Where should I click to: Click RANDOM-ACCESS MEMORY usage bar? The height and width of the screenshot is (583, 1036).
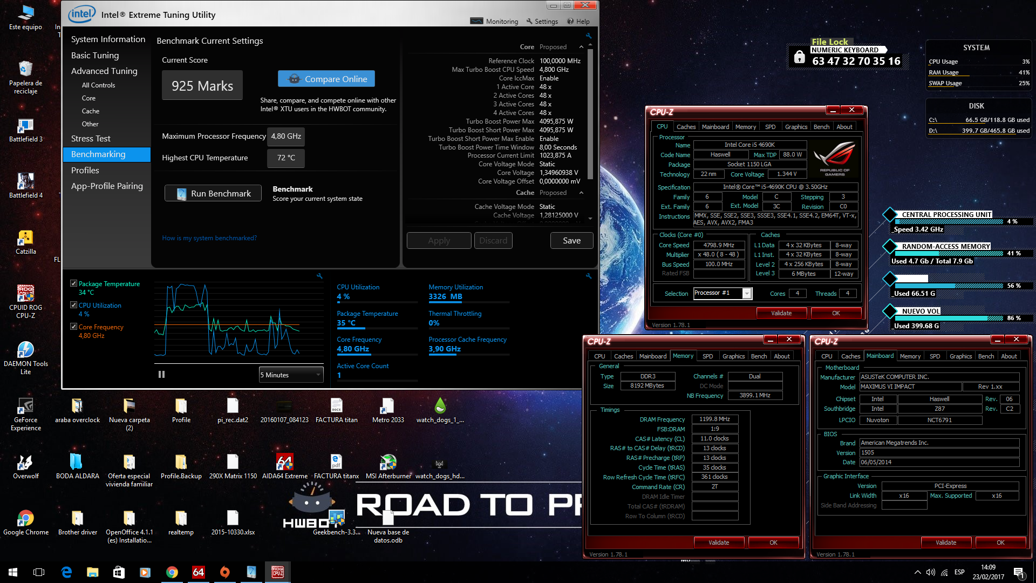tap(949, 253)
